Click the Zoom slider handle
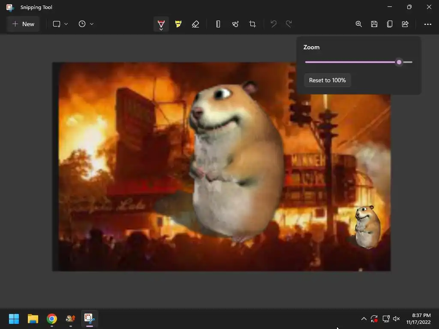This screenshot has width=439, height=329. click(x=399, y=62)
